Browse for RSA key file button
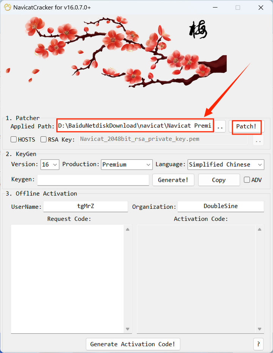Viewport: 273px width, 353px height. coord(258,140)
